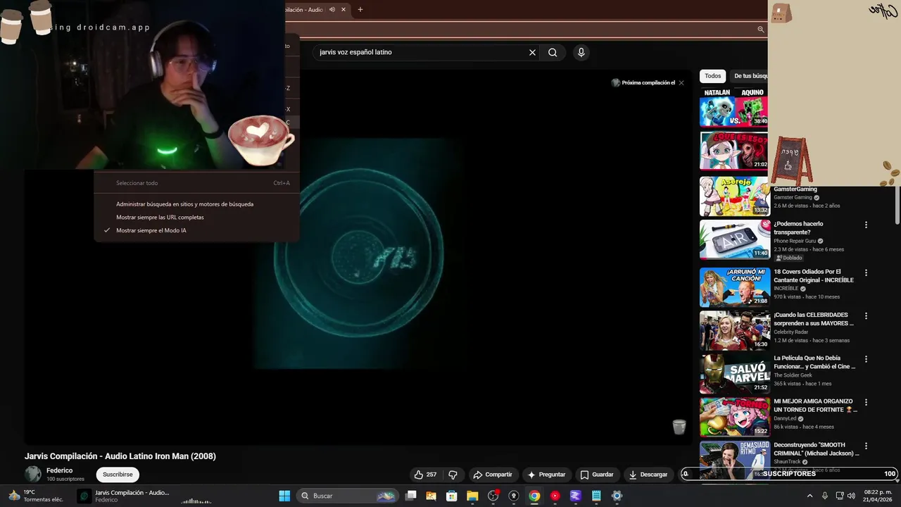
Task: Open the Federico channel name link
Action: (59, 470)
